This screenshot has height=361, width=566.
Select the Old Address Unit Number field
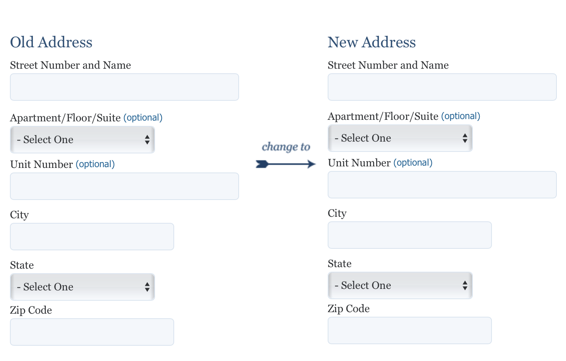(x=125, y=186)
